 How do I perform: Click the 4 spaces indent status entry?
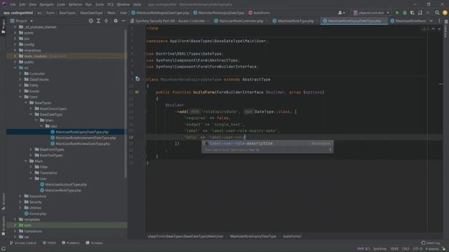click(432, 249)
